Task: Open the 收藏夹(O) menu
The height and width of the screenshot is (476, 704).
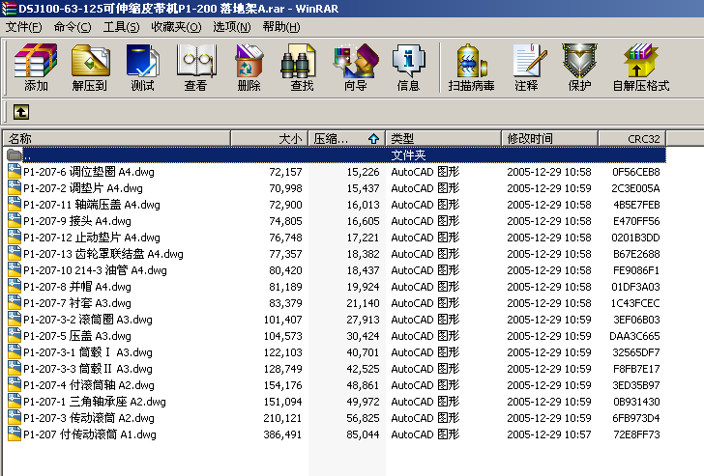Action: 176,27
